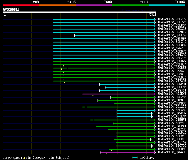Click the UniRef100_Q8GZR7 hit label
This screenshot has width=188, height=160.
coord(172,19)
